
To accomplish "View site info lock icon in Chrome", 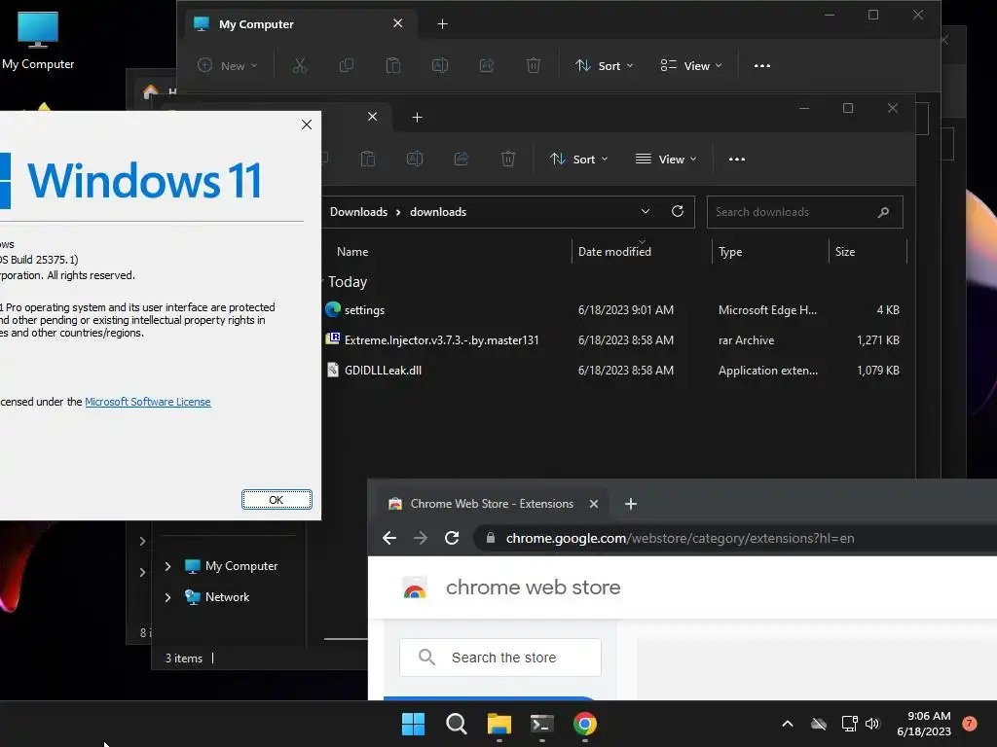I will pyautogui.click(x=491, y=538).
